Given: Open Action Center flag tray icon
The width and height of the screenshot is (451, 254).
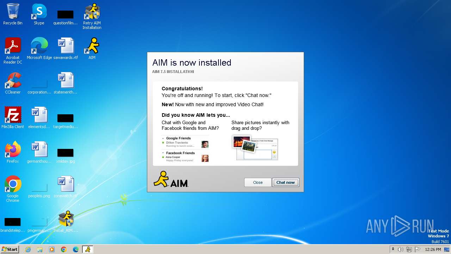Looking at the screenshot, I should tap(418, 249).
